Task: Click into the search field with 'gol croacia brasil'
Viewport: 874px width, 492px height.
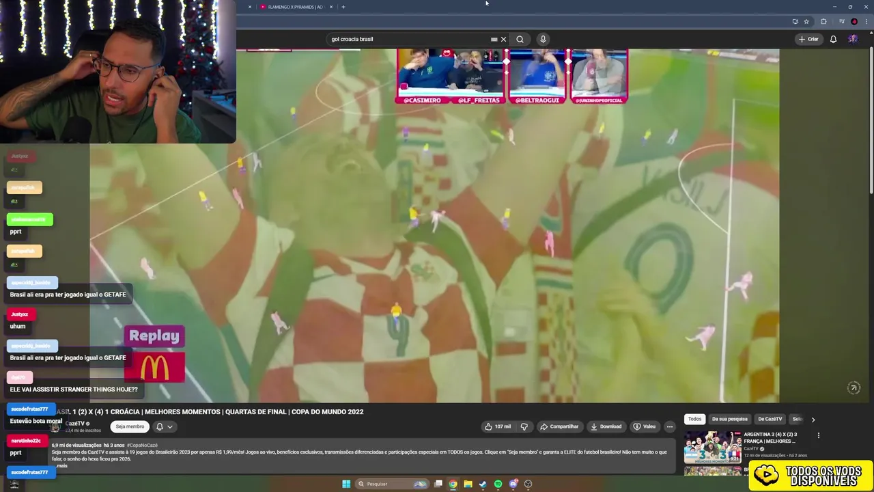Action: click(x=408, y=39)
